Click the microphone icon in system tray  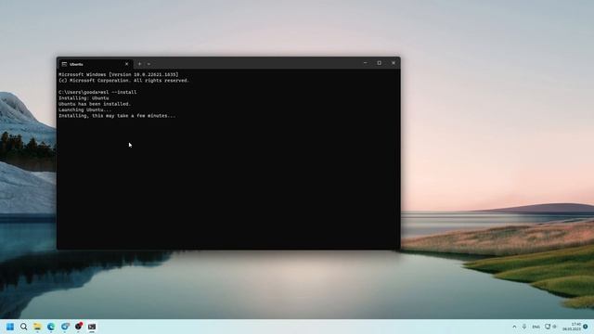tap(524, 327)
